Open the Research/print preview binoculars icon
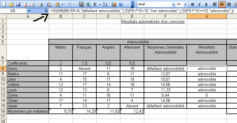The width and height of the screenshot is (237, 123). pos(49,4)
